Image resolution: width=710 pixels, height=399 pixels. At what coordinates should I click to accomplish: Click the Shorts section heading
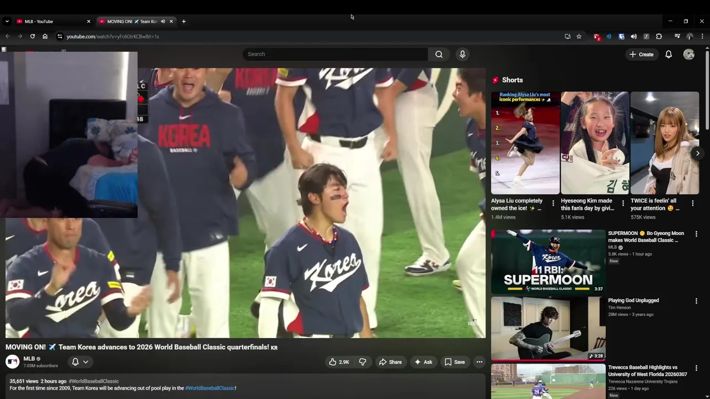click(513, 80)
